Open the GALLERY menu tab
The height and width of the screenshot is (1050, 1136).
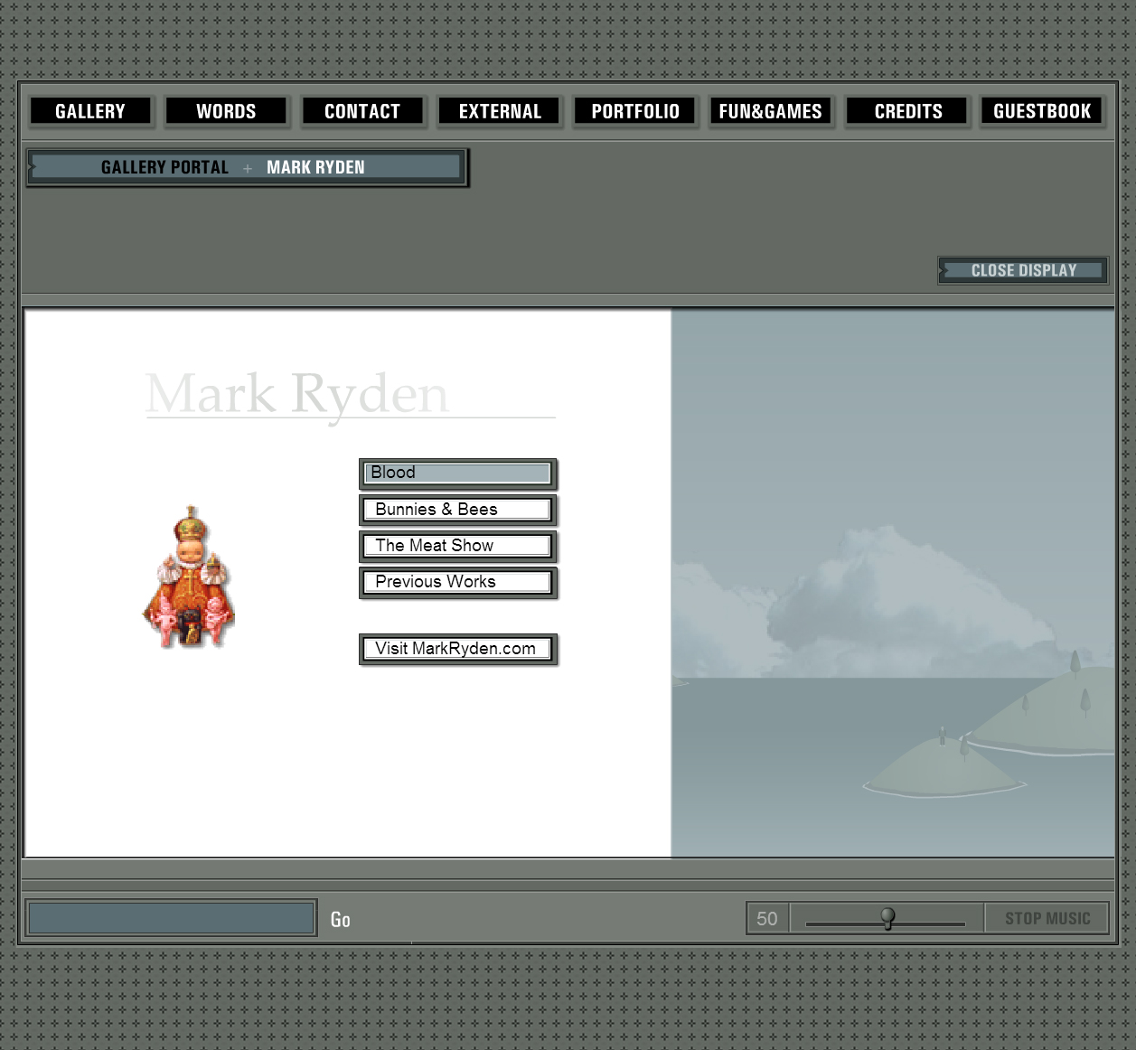[90, 111]
